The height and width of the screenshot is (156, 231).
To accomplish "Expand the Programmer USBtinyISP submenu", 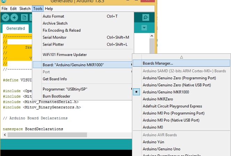I will (x=83, y=89).
